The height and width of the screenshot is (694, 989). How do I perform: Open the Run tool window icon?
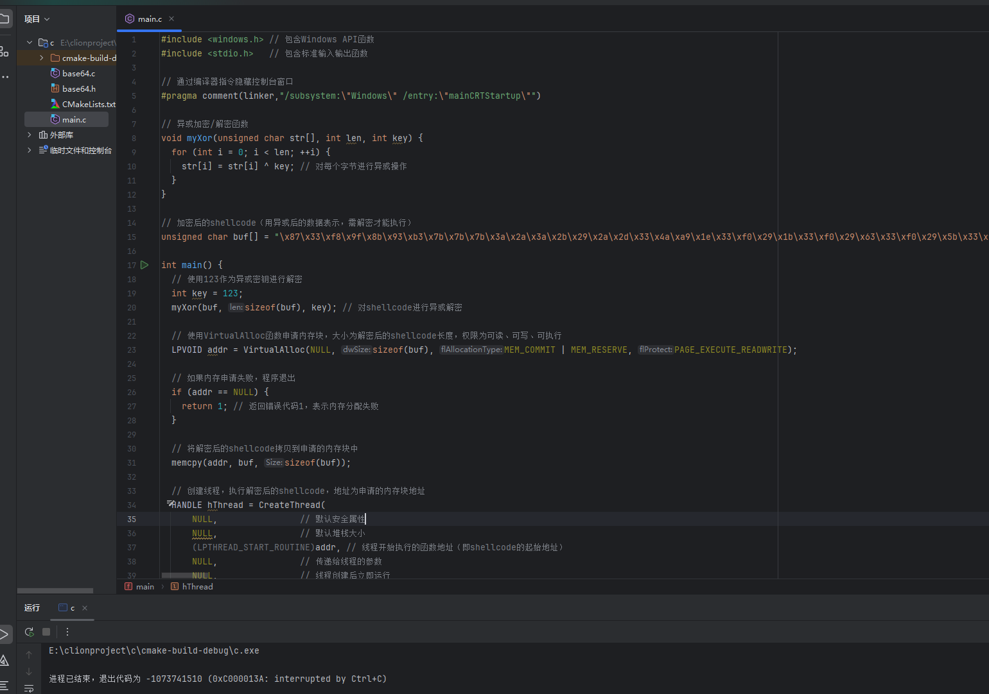(x=4, y=634)
